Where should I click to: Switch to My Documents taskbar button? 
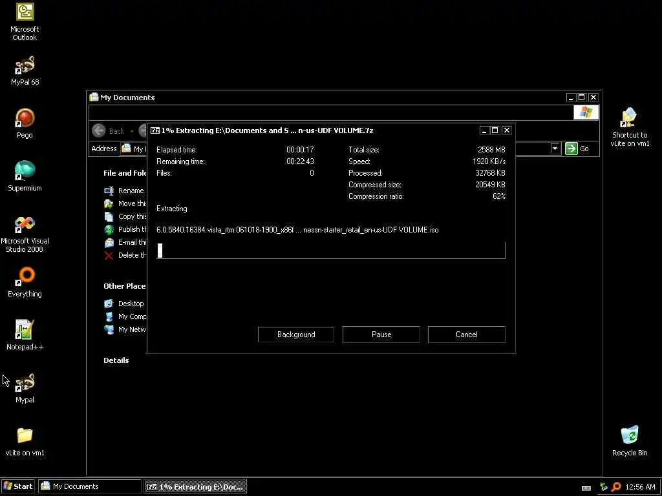coord(89,486)
